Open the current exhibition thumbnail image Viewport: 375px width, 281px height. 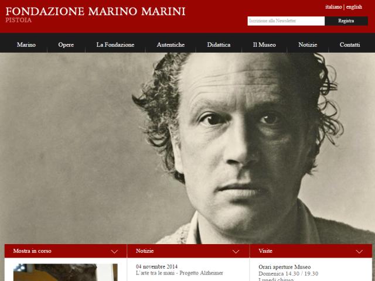(65, 272)
